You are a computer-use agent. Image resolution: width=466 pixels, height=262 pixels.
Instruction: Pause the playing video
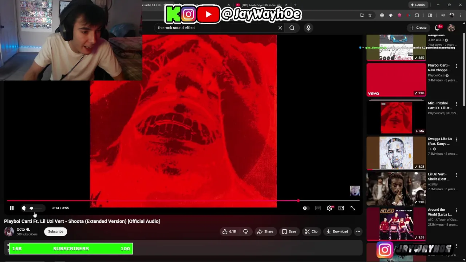[12, 208]
